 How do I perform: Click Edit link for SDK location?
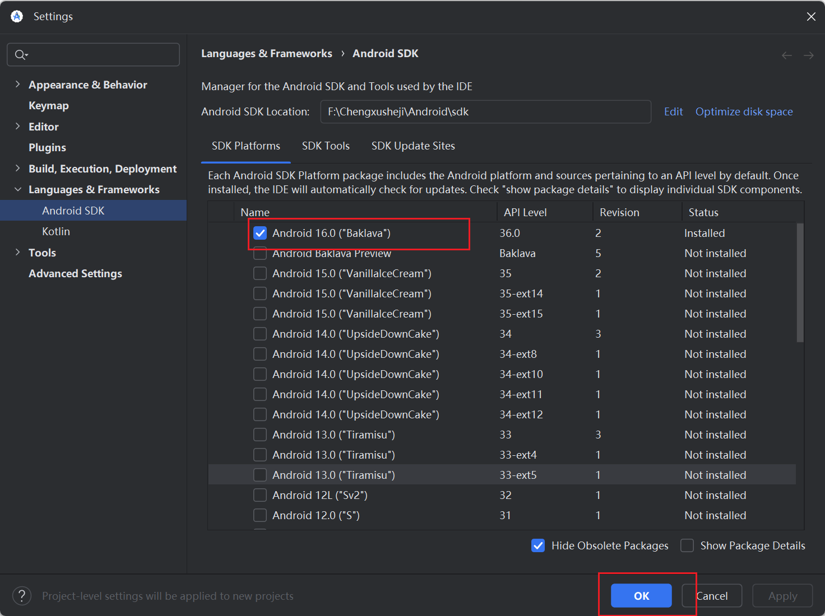click(x=673, y=111)
